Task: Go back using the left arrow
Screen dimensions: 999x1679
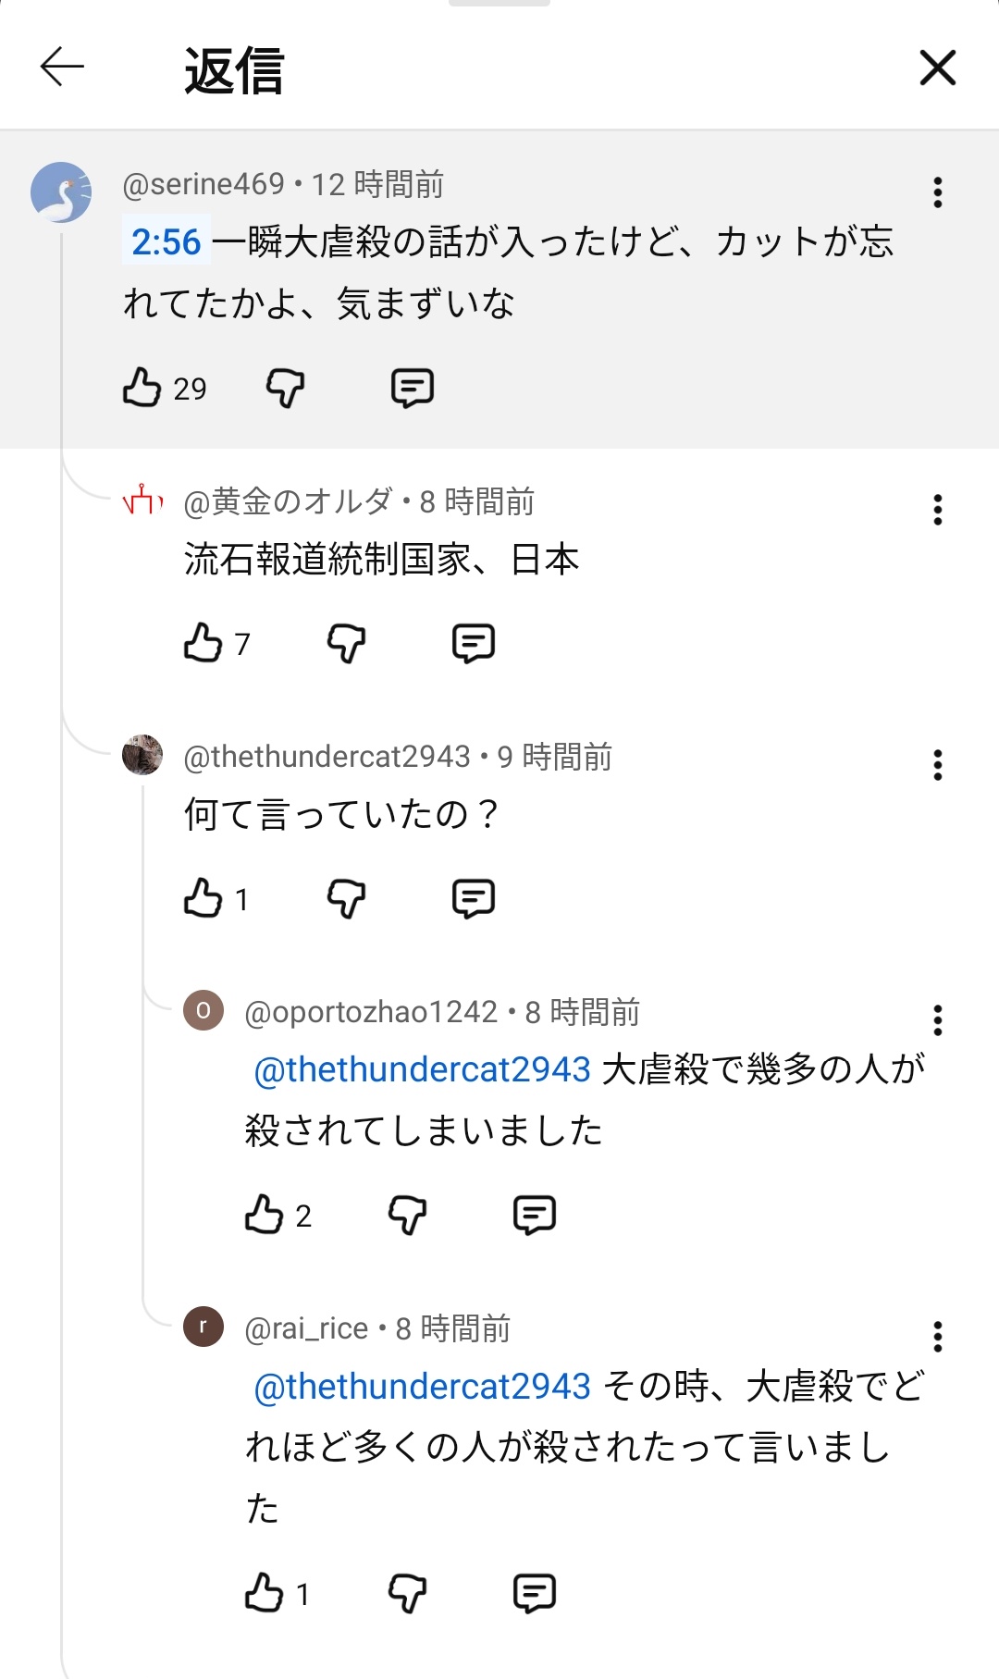Action: [x=62, y=68]
